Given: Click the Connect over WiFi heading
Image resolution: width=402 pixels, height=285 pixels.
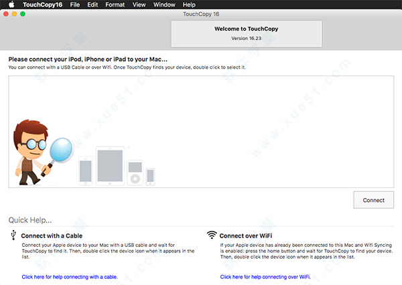Looking at the screenshot, I should click(x=246, y=235).
